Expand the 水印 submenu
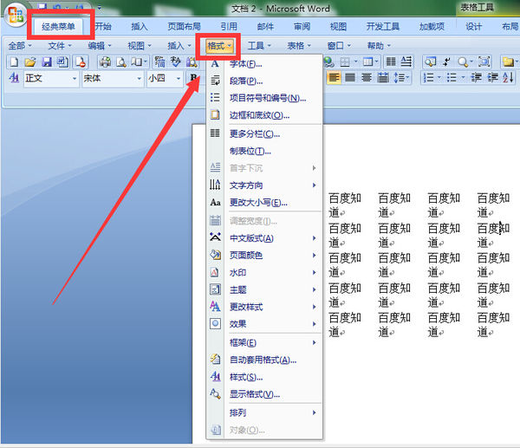The height and width of the screenshot is (448, 520). (264, 273)
